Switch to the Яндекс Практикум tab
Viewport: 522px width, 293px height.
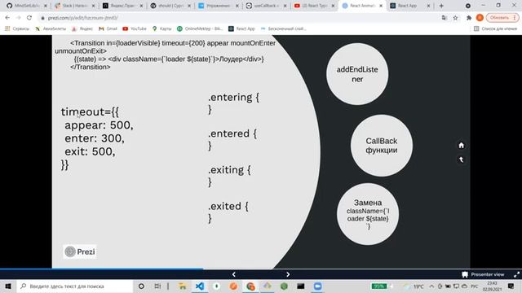click(x=123, y=6)
